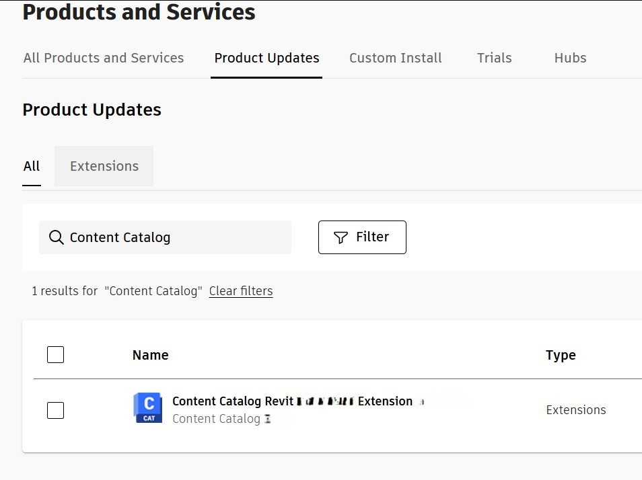Click the Name column header
Screen dimensions: 642x480
point(150,355)
